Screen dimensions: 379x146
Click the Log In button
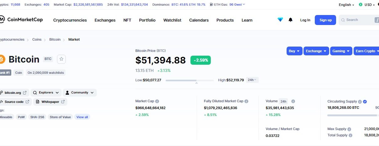[305, 20]
